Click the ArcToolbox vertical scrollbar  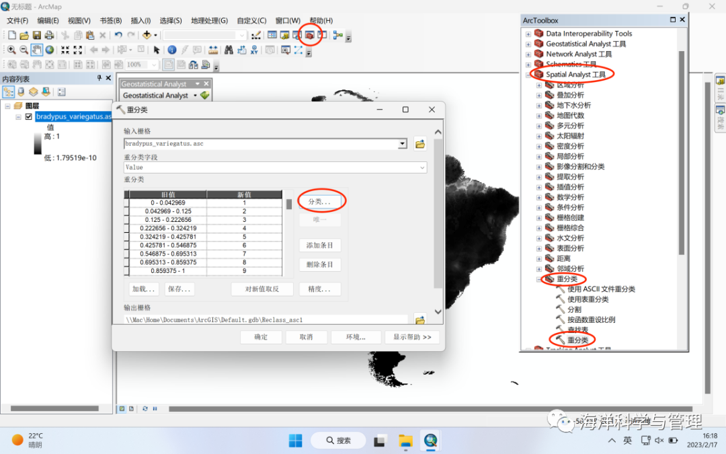[x=681, y=153]
